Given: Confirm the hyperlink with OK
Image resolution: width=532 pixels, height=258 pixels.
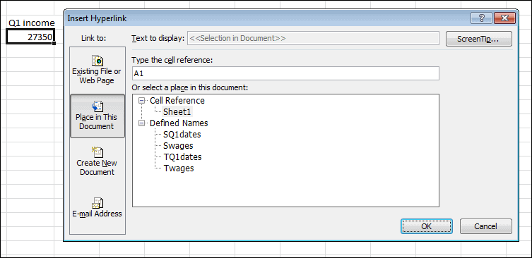Looking at the screenshot, I should tap(427, 226).
